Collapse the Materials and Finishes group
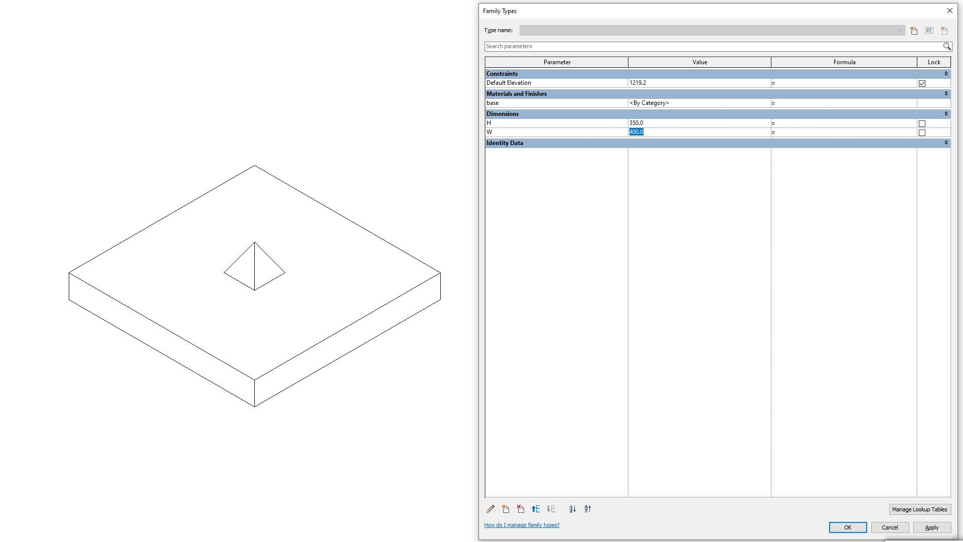 point(946,94)
